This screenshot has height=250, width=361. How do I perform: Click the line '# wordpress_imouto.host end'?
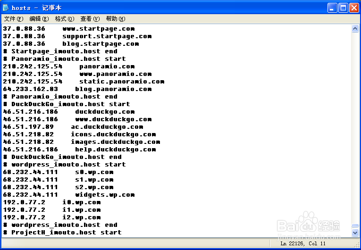[x=60, y=225]
